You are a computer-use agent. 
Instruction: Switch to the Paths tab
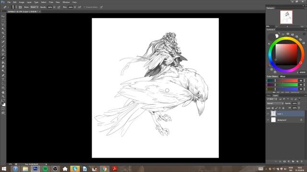(269, 96)
